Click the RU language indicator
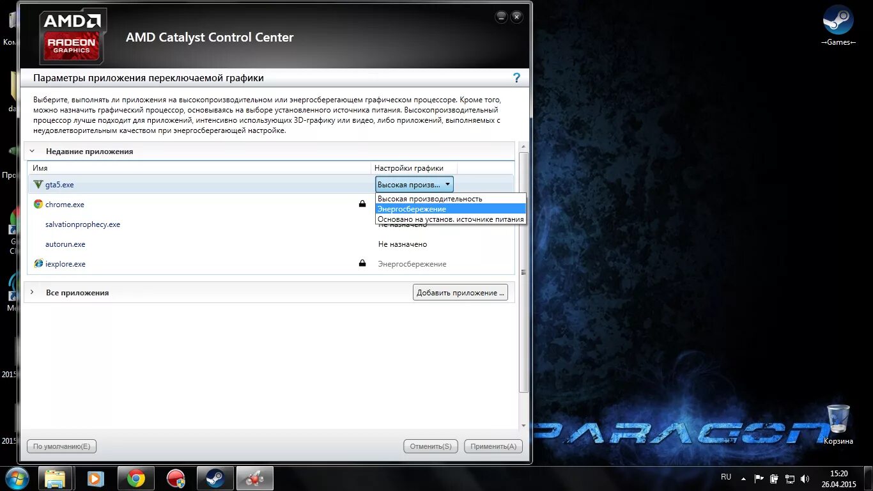The height and width of the screenshot is (491, 873). point(726,477)
